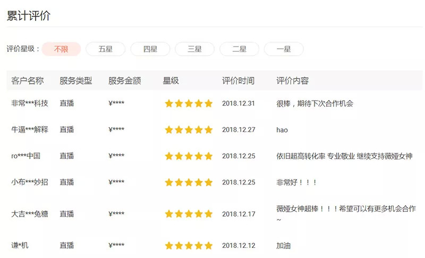The height and width of the screenshot is (258, 425).
Task: Filter reviews by 二星
Action: coord(240,49)
